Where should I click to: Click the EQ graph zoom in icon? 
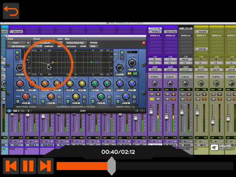(x=116, y=52)
